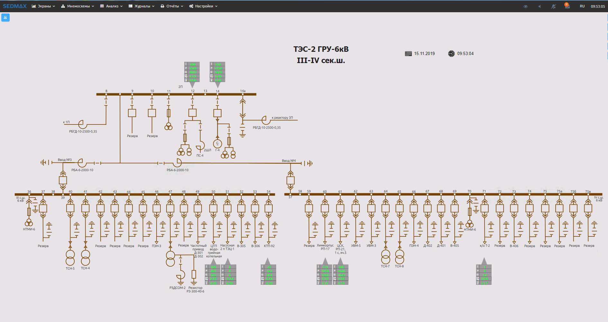Switch language using the RU button
Screen dimensions: 608x322
pos(582,6)
